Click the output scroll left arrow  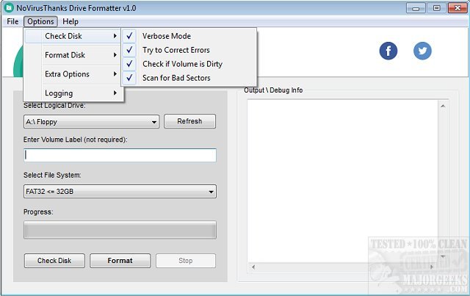point(253,267)
